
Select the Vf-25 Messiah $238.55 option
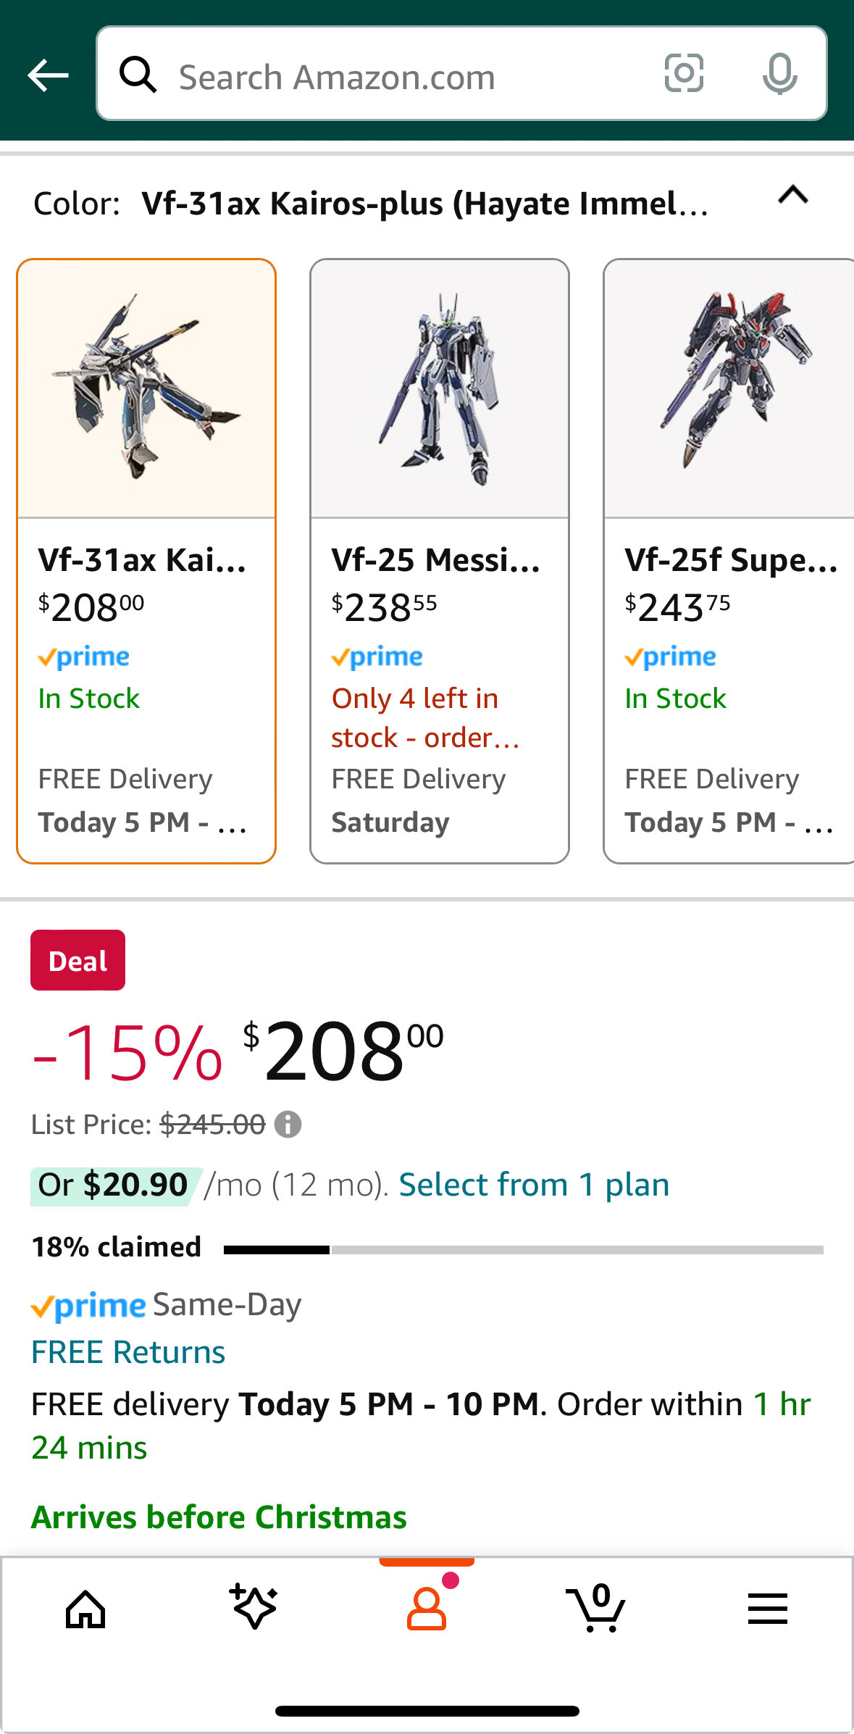(x=440, y=561)
